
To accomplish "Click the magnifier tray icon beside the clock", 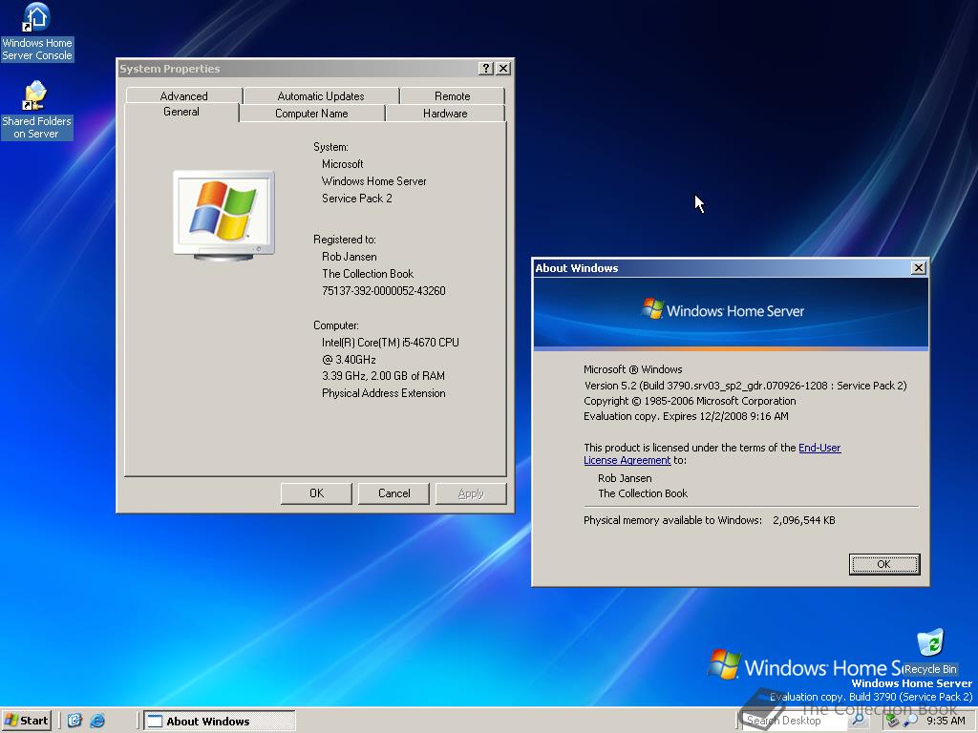I will (x=910, y=721).
